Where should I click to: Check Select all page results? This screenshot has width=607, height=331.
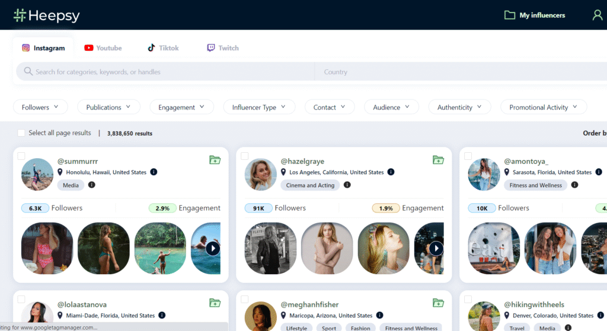(21, 133)
